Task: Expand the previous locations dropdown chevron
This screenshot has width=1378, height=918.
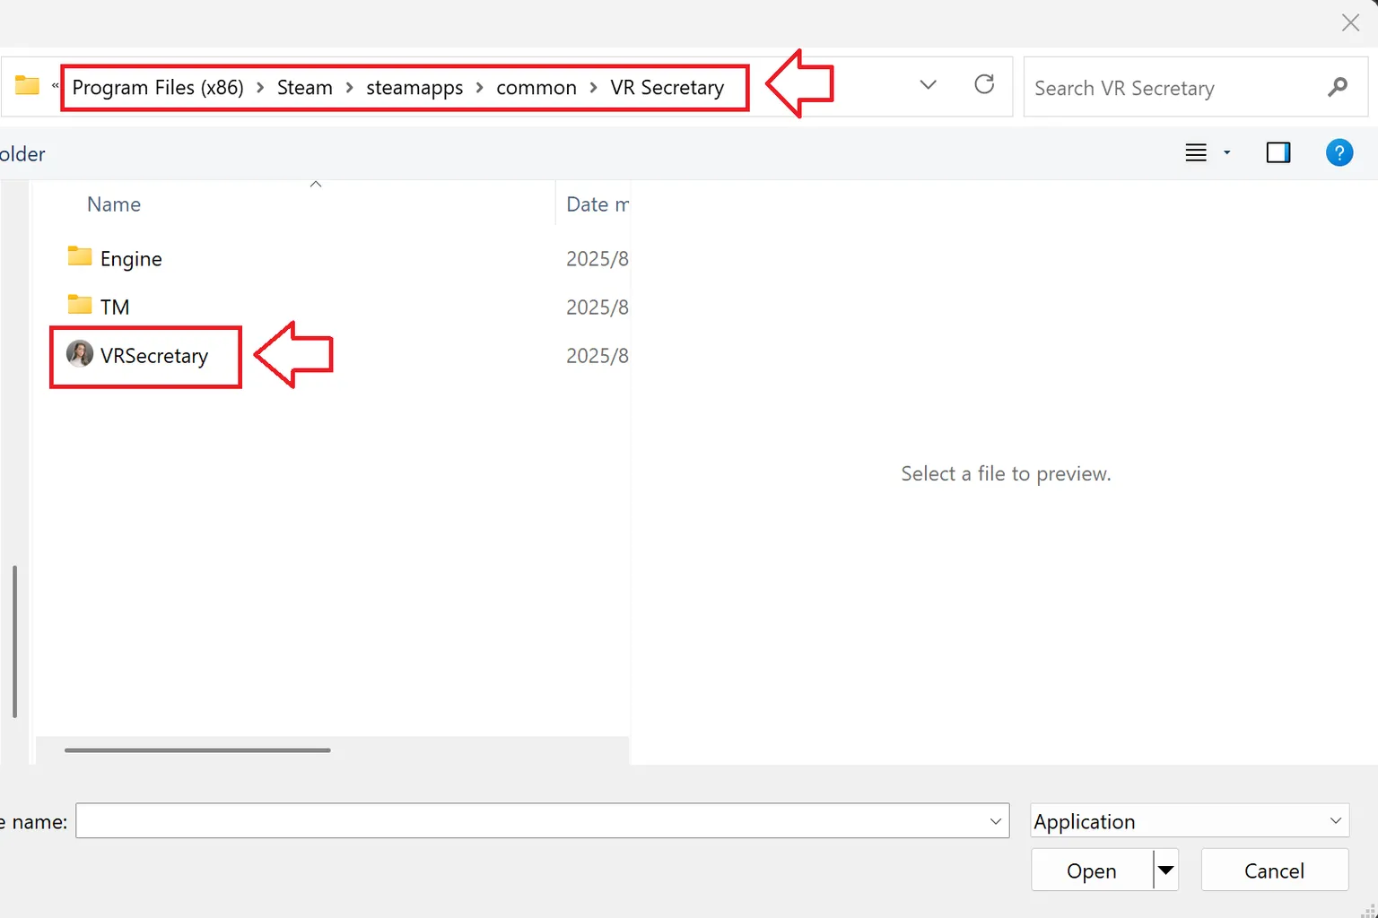Action: 929,85
